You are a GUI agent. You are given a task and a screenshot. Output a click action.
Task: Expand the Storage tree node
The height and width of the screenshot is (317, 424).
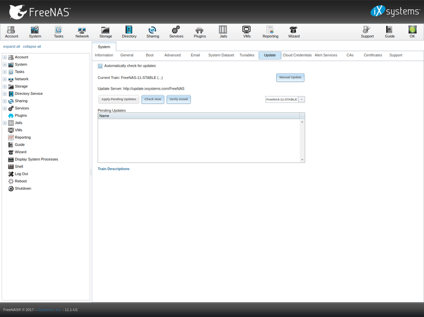tap(5, 86)
